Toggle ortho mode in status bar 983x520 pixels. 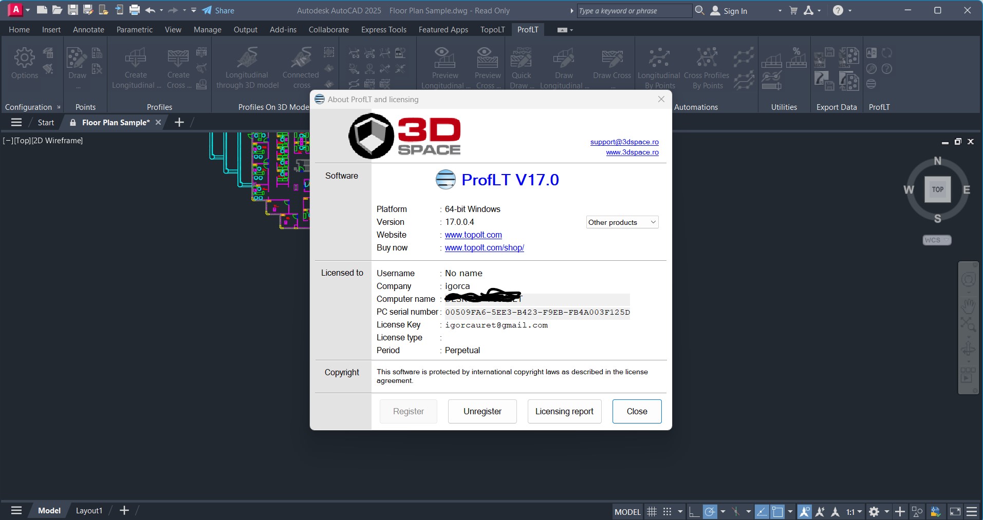click(x=694, y=511)
